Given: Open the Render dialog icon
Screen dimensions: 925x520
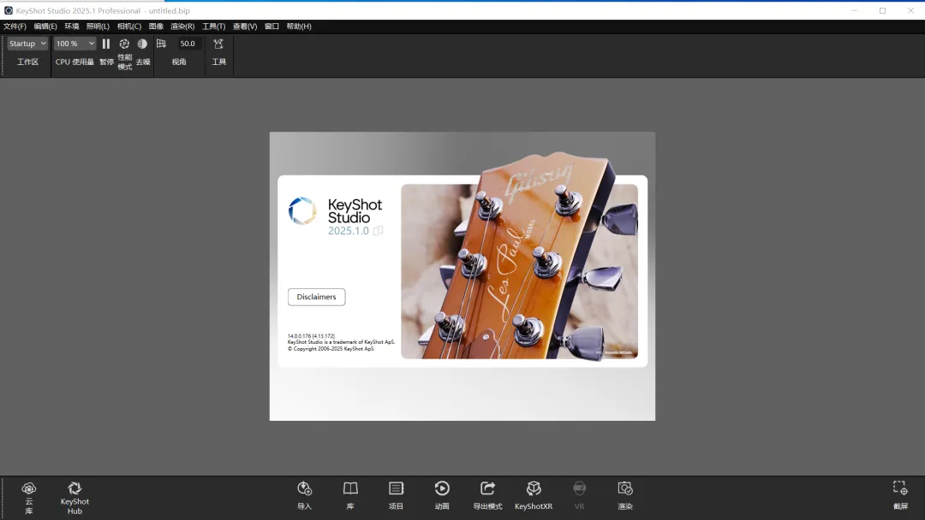Looking at the screenshot, I should [x=625, y=488].
